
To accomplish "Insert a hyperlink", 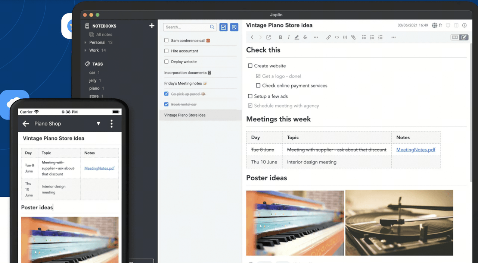I will tap(329, 37).
